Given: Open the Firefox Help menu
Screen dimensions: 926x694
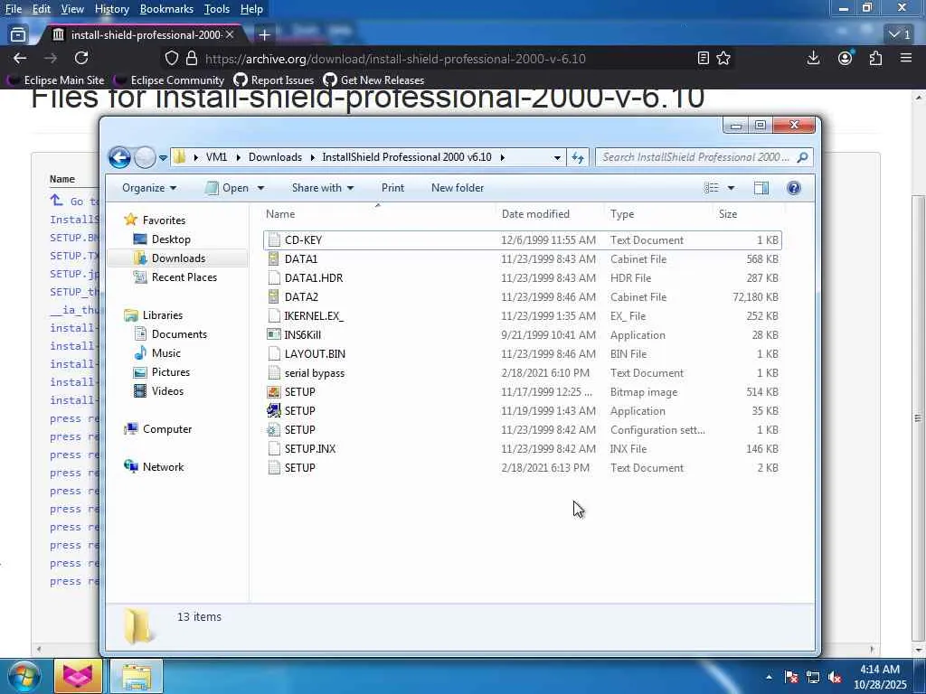Looking at the screenshot, I should pos(251,9).
